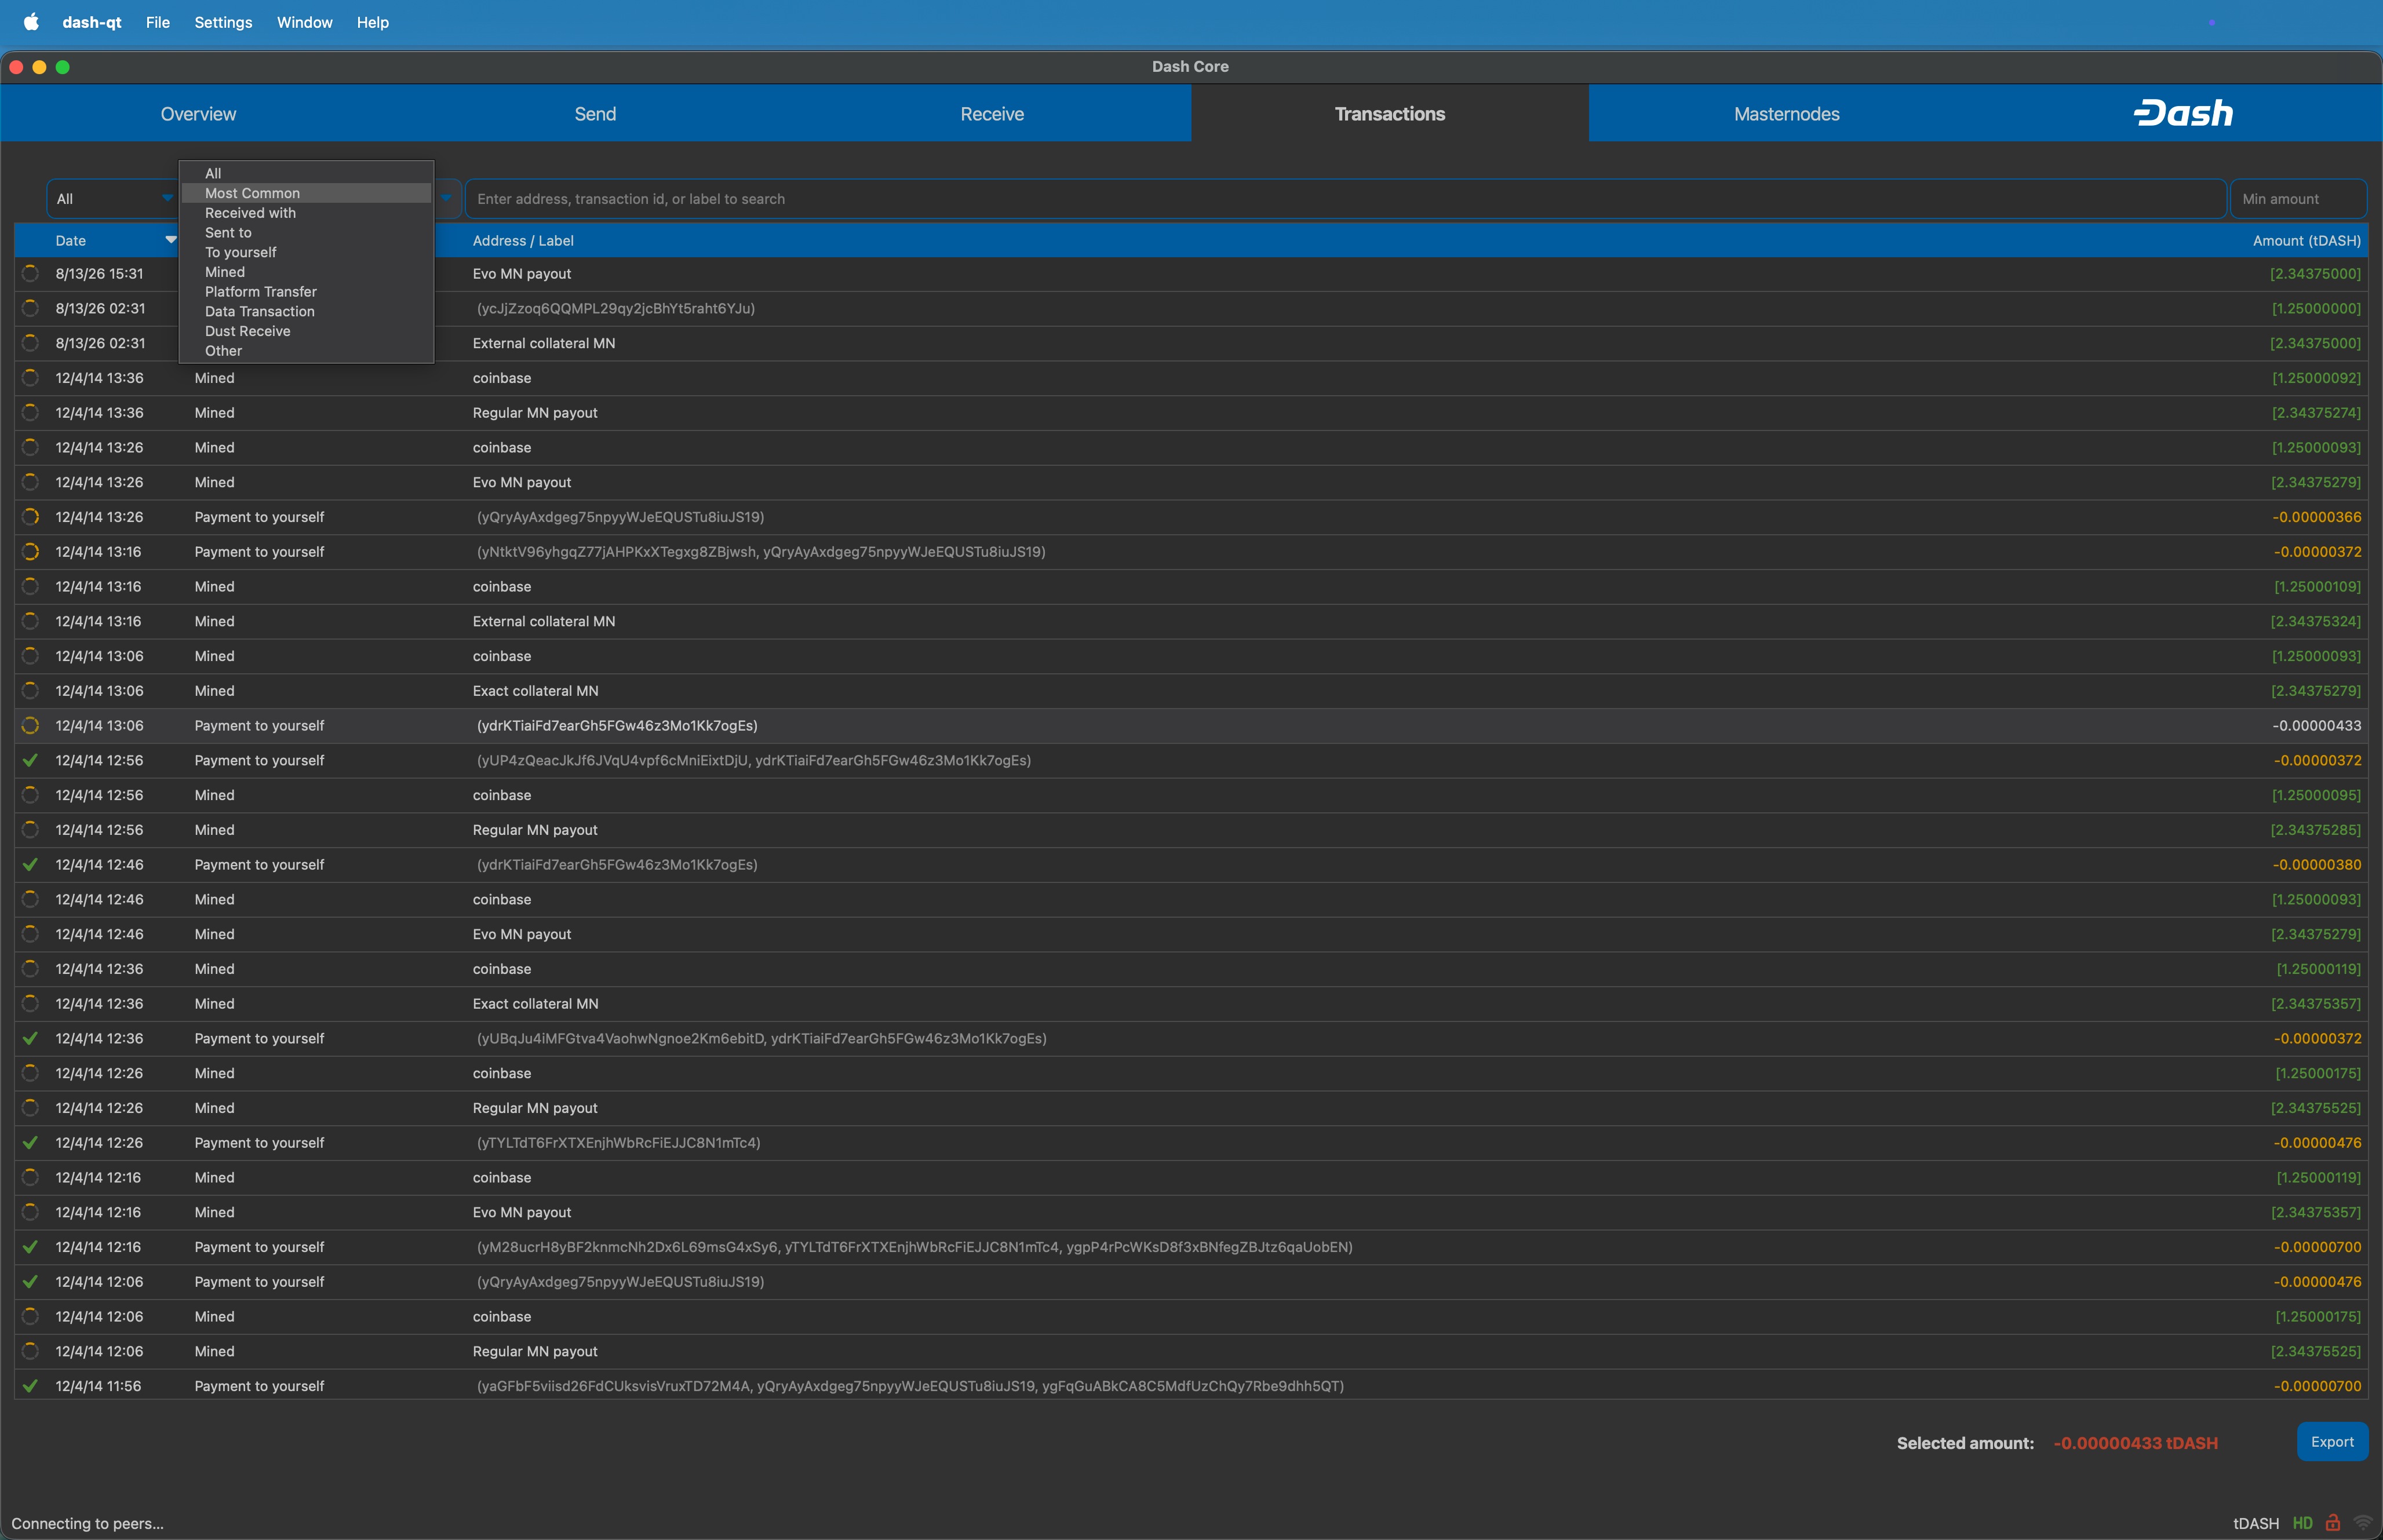Viewport: 2383px width, 1540px height.
Task: Click the Apple menu icon
Action: coord(31,22)
